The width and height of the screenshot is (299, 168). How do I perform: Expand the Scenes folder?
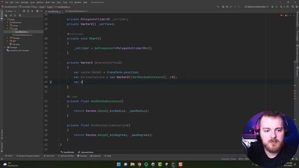7,26
